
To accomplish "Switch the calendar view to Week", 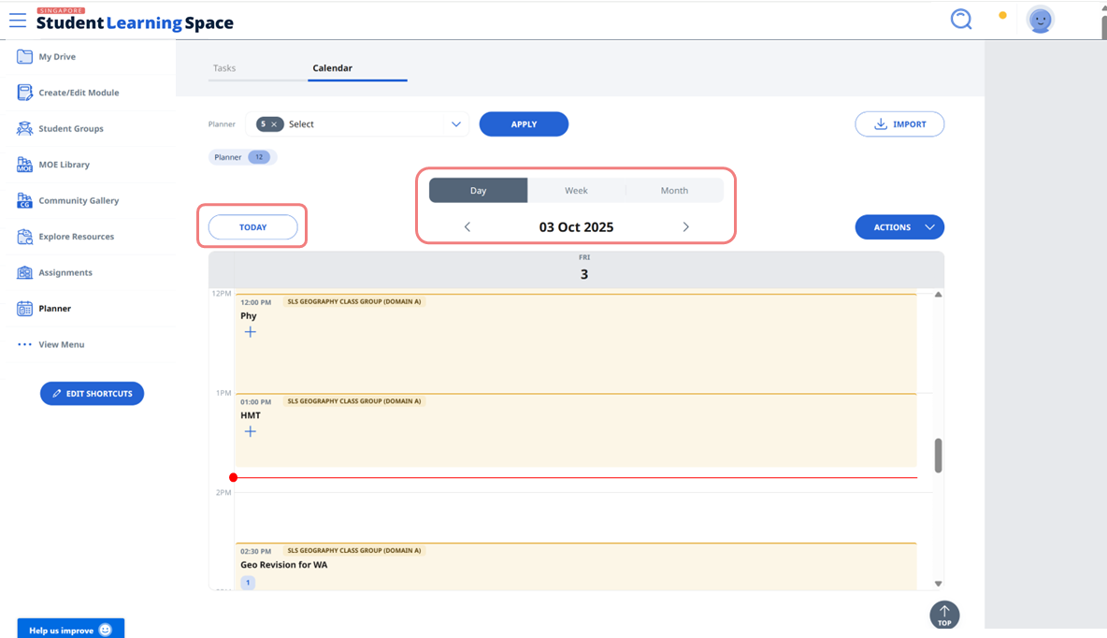I will [576, 190].
